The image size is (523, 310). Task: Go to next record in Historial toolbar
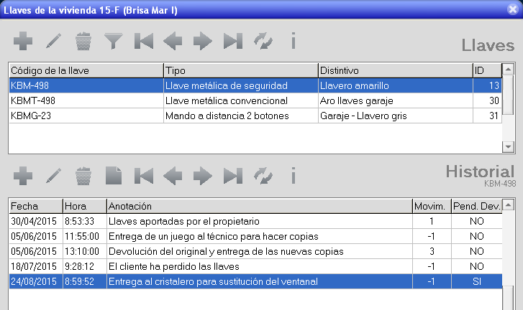202,176
